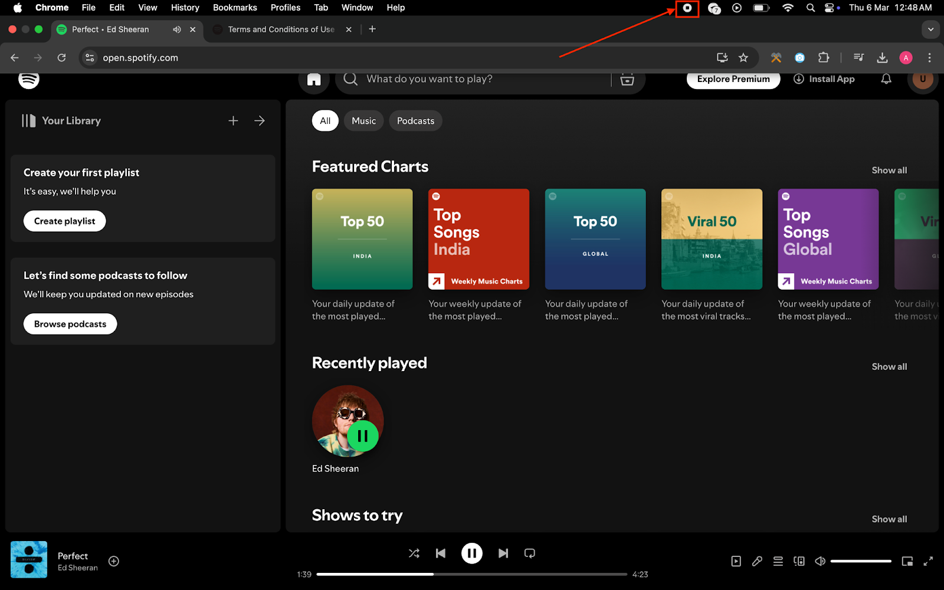Open Connect to a device

pos(799,561)
